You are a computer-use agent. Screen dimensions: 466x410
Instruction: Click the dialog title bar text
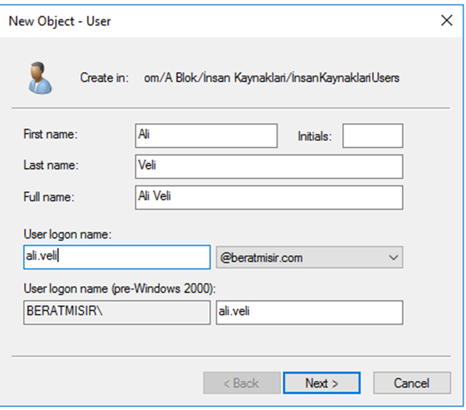click(59, 21)
